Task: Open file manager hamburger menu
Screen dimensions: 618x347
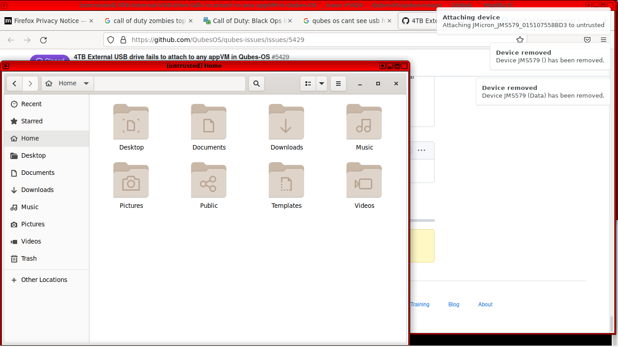Action: click(x=338, y=84)
